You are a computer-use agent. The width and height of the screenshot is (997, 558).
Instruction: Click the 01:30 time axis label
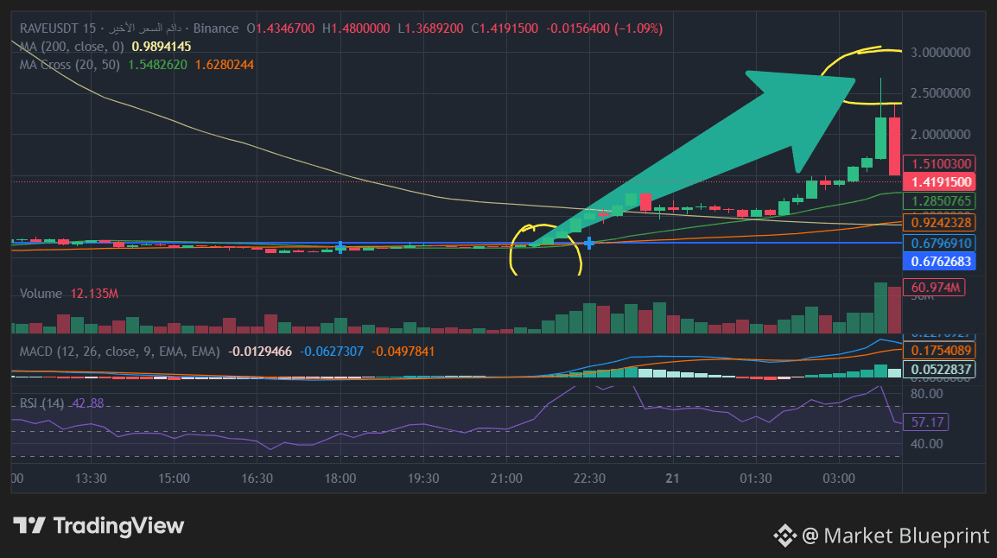coord(756,479)
